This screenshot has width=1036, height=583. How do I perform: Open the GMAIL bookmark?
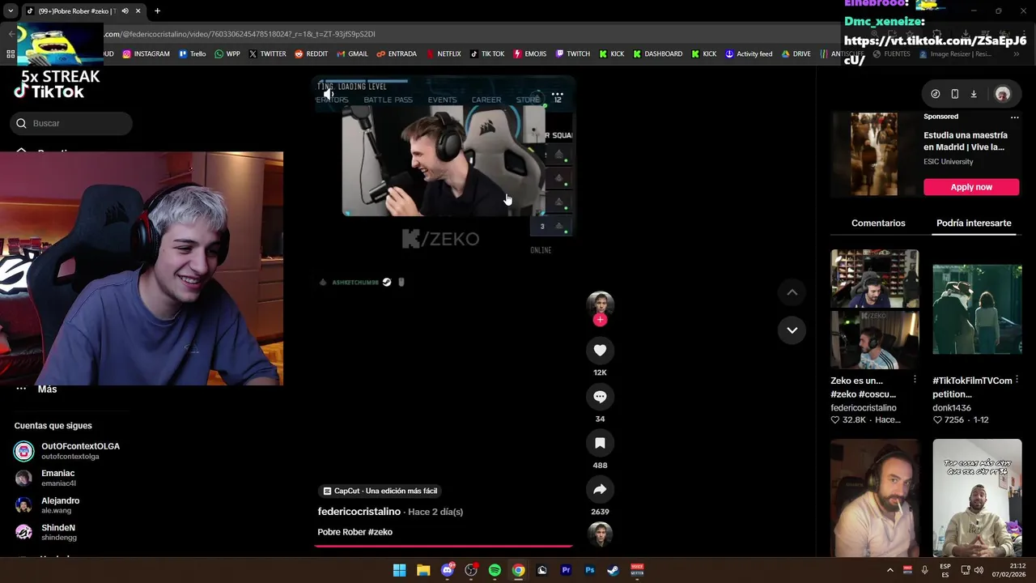click(x=352, y=54)
